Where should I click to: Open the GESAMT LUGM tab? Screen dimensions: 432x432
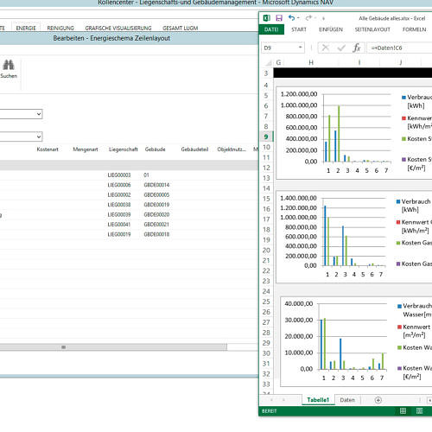click(181, 28)
